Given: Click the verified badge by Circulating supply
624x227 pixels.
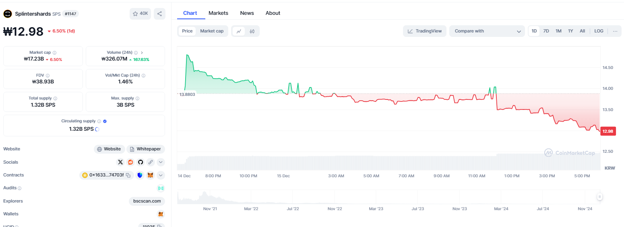Looking at the screenshot, I should [x=105, y=121].
